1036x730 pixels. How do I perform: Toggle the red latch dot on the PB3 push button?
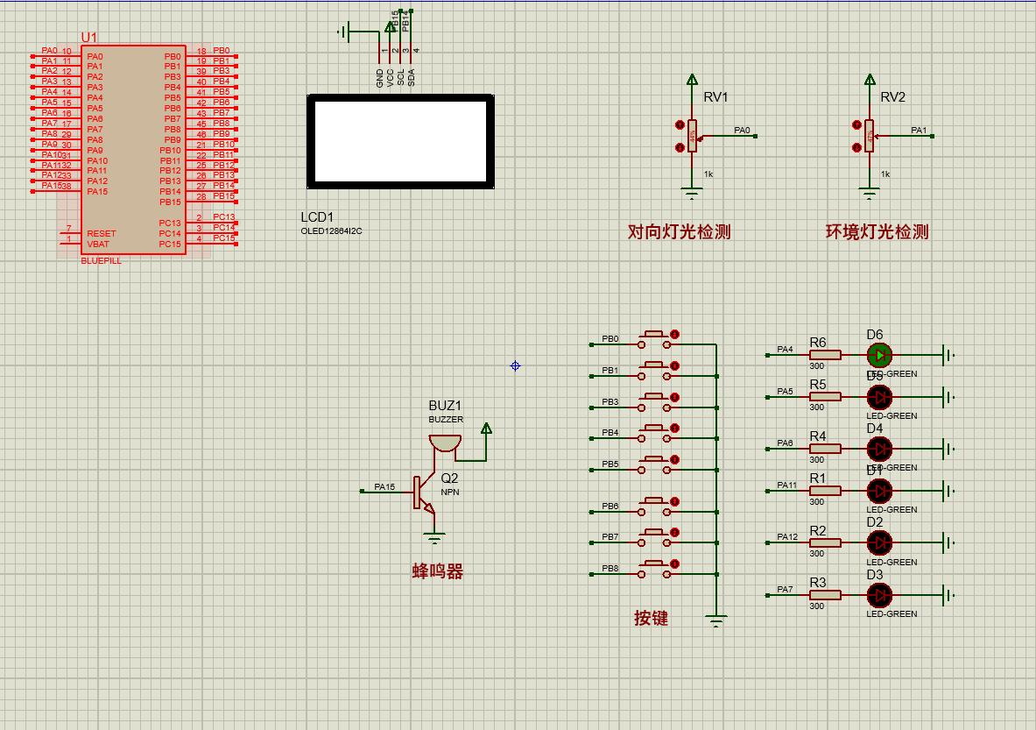click(674, 397)
